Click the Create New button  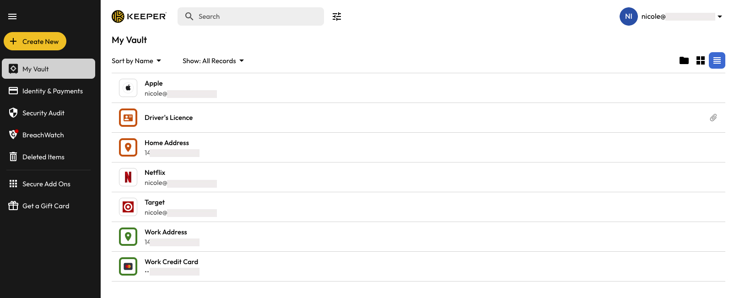click(x=35, y=41)
